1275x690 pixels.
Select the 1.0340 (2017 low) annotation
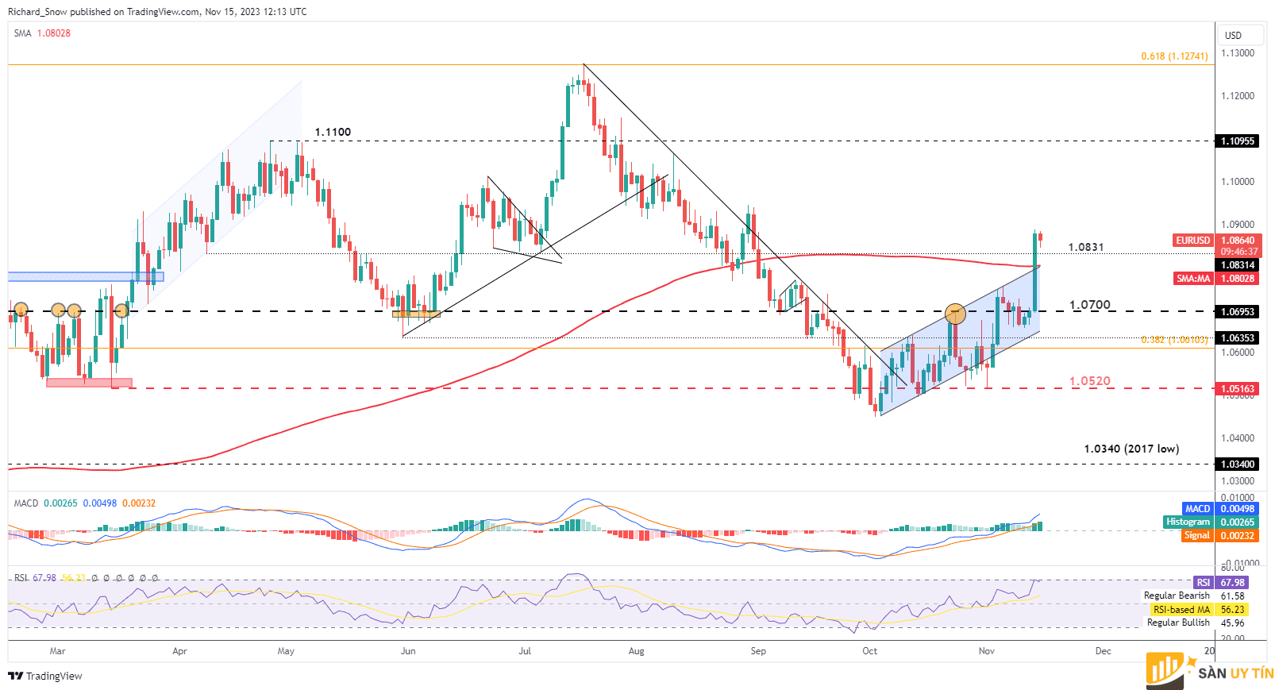point(1132,449)
